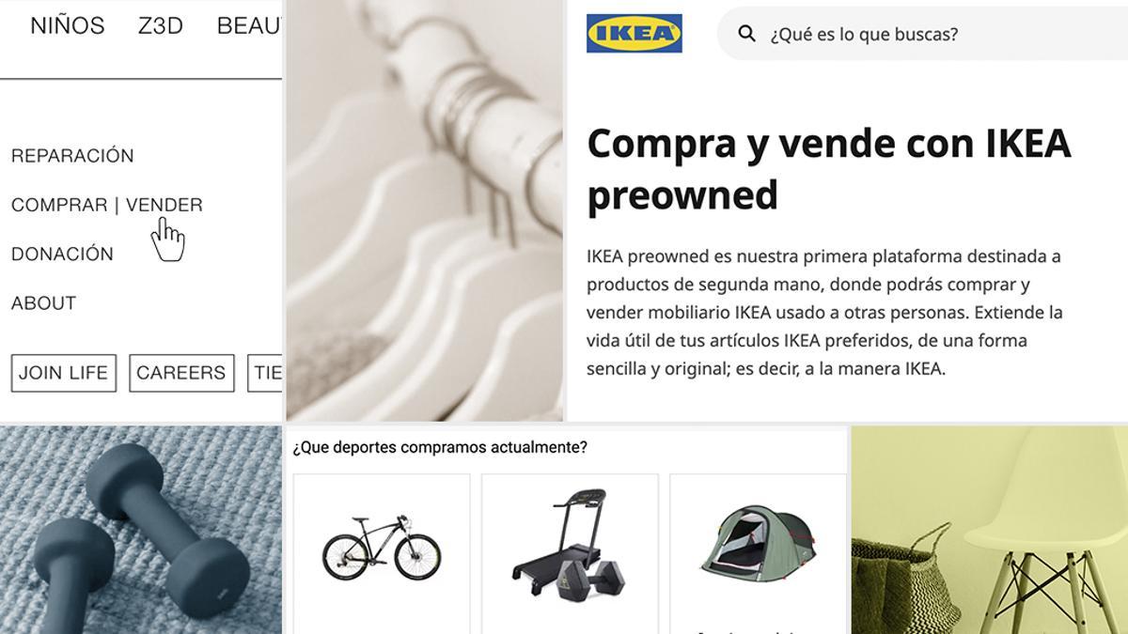This screenshot has height=634, width=1128.
Task: Select the mountain bike product card
Action: pos(382,553)
